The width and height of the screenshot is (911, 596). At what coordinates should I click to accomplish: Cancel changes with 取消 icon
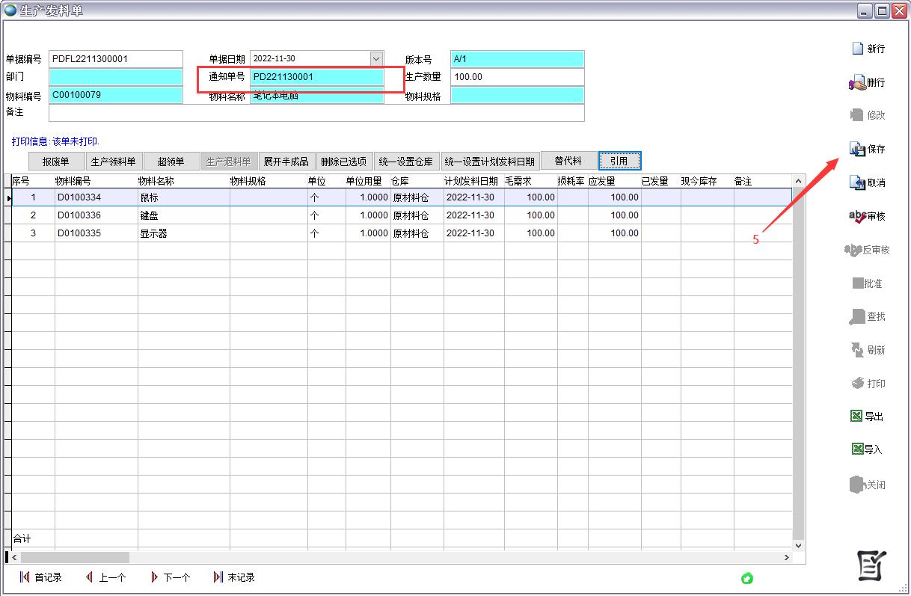(857, 182)
